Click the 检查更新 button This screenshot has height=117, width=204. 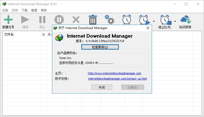(100, 47)
